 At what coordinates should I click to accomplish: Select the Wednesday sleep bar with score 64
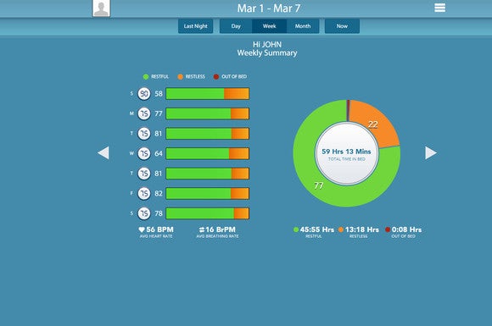[x=208, y=153]
